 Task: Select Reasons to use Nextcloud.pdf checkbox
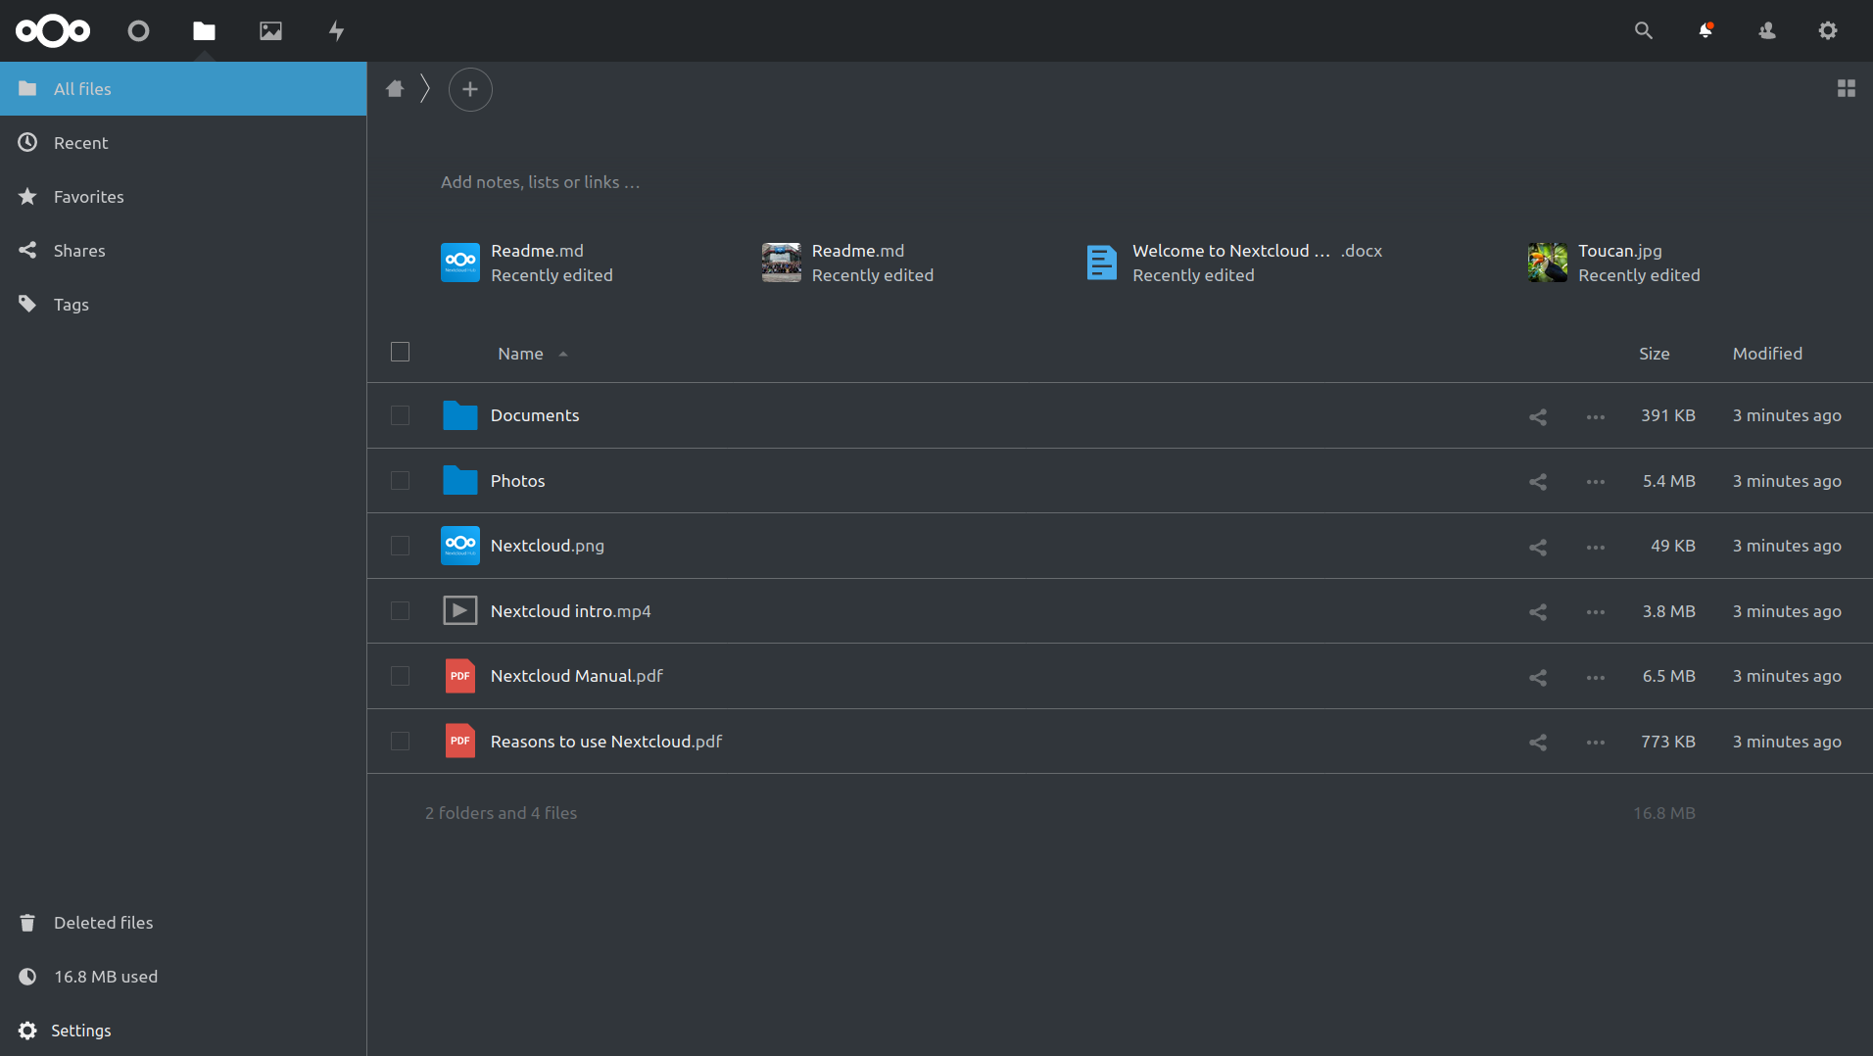point(400,741)
